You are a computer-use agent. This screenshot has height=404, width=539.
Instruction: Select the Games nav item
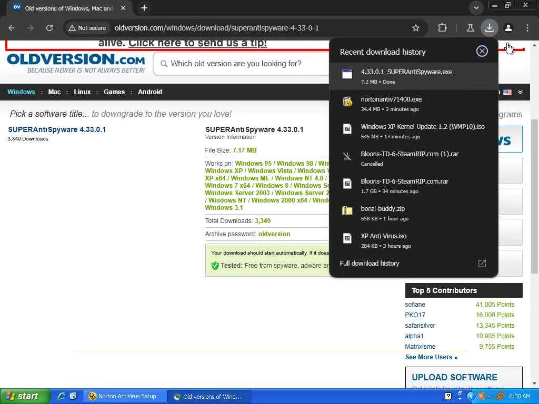coord(114,92)
